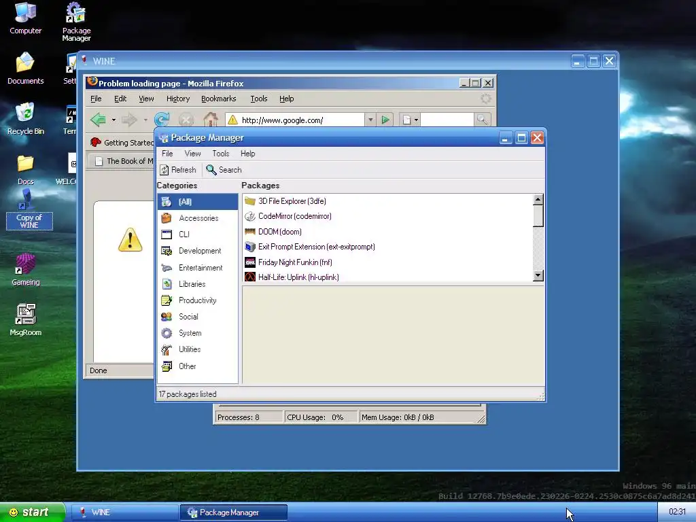Select Friday Night Funkin (fnf) package
The width and height of the screenshot is (696, 522).
click(x=387, y=262)
